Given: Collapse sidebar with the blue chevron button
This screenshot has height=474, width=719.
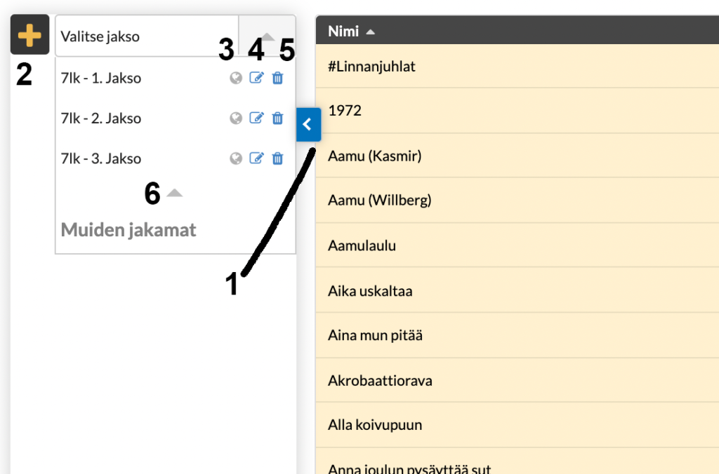Looking at the screenshot, I should tap(308, 125).
